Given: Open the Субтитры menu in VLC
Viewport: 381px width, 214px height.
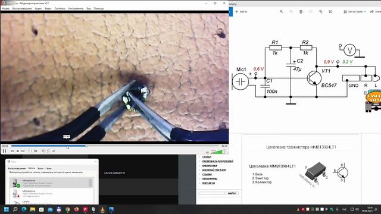Looking at the screenshot, I should [60, 8].
